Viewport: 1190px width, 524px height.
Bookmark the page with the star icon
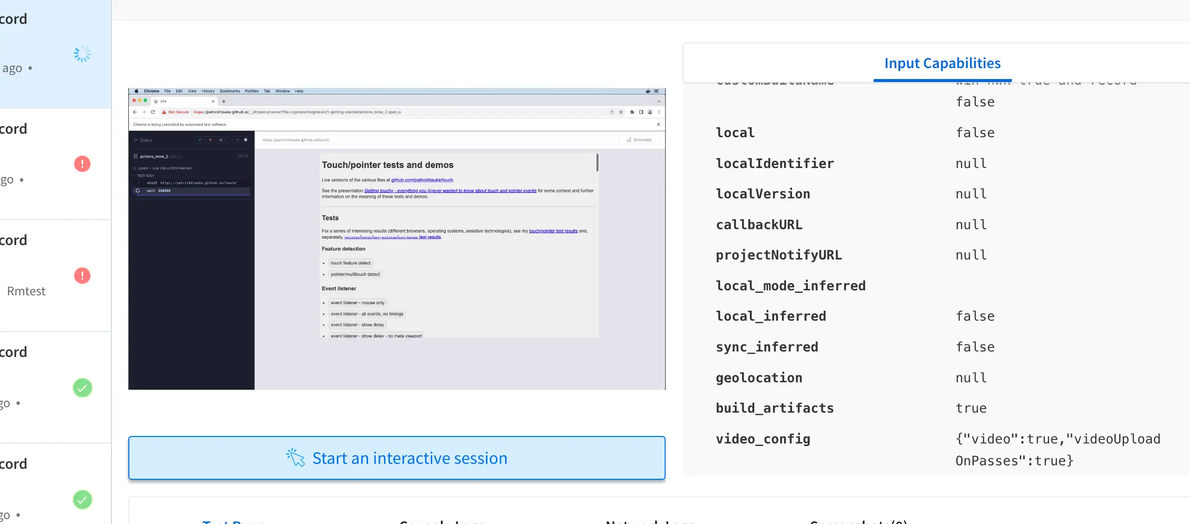pyautogui.click(x=621, y=112)
